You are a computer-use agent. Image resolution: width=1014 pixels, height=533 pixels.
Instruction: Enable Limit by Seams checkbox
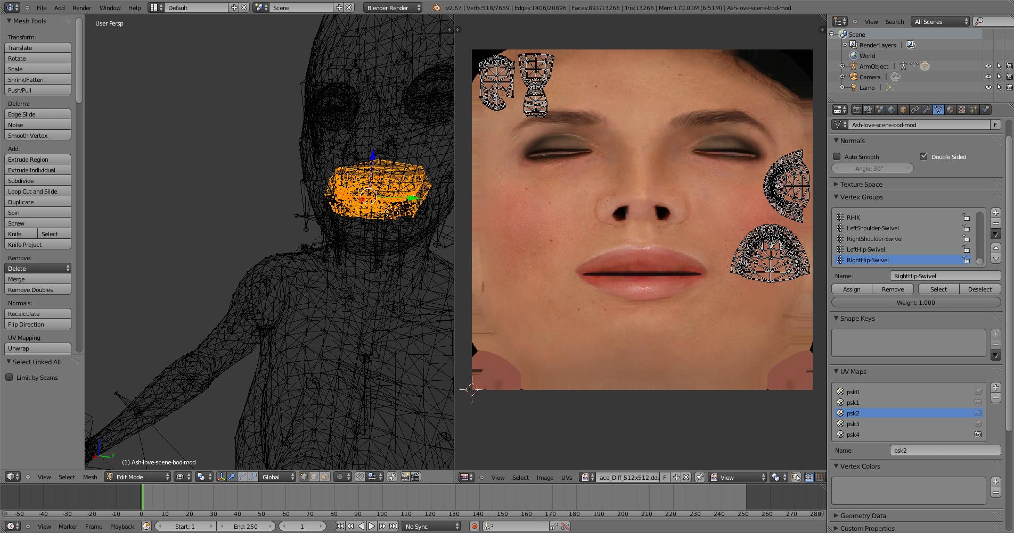pyautogui.click(x=9, y=377)
